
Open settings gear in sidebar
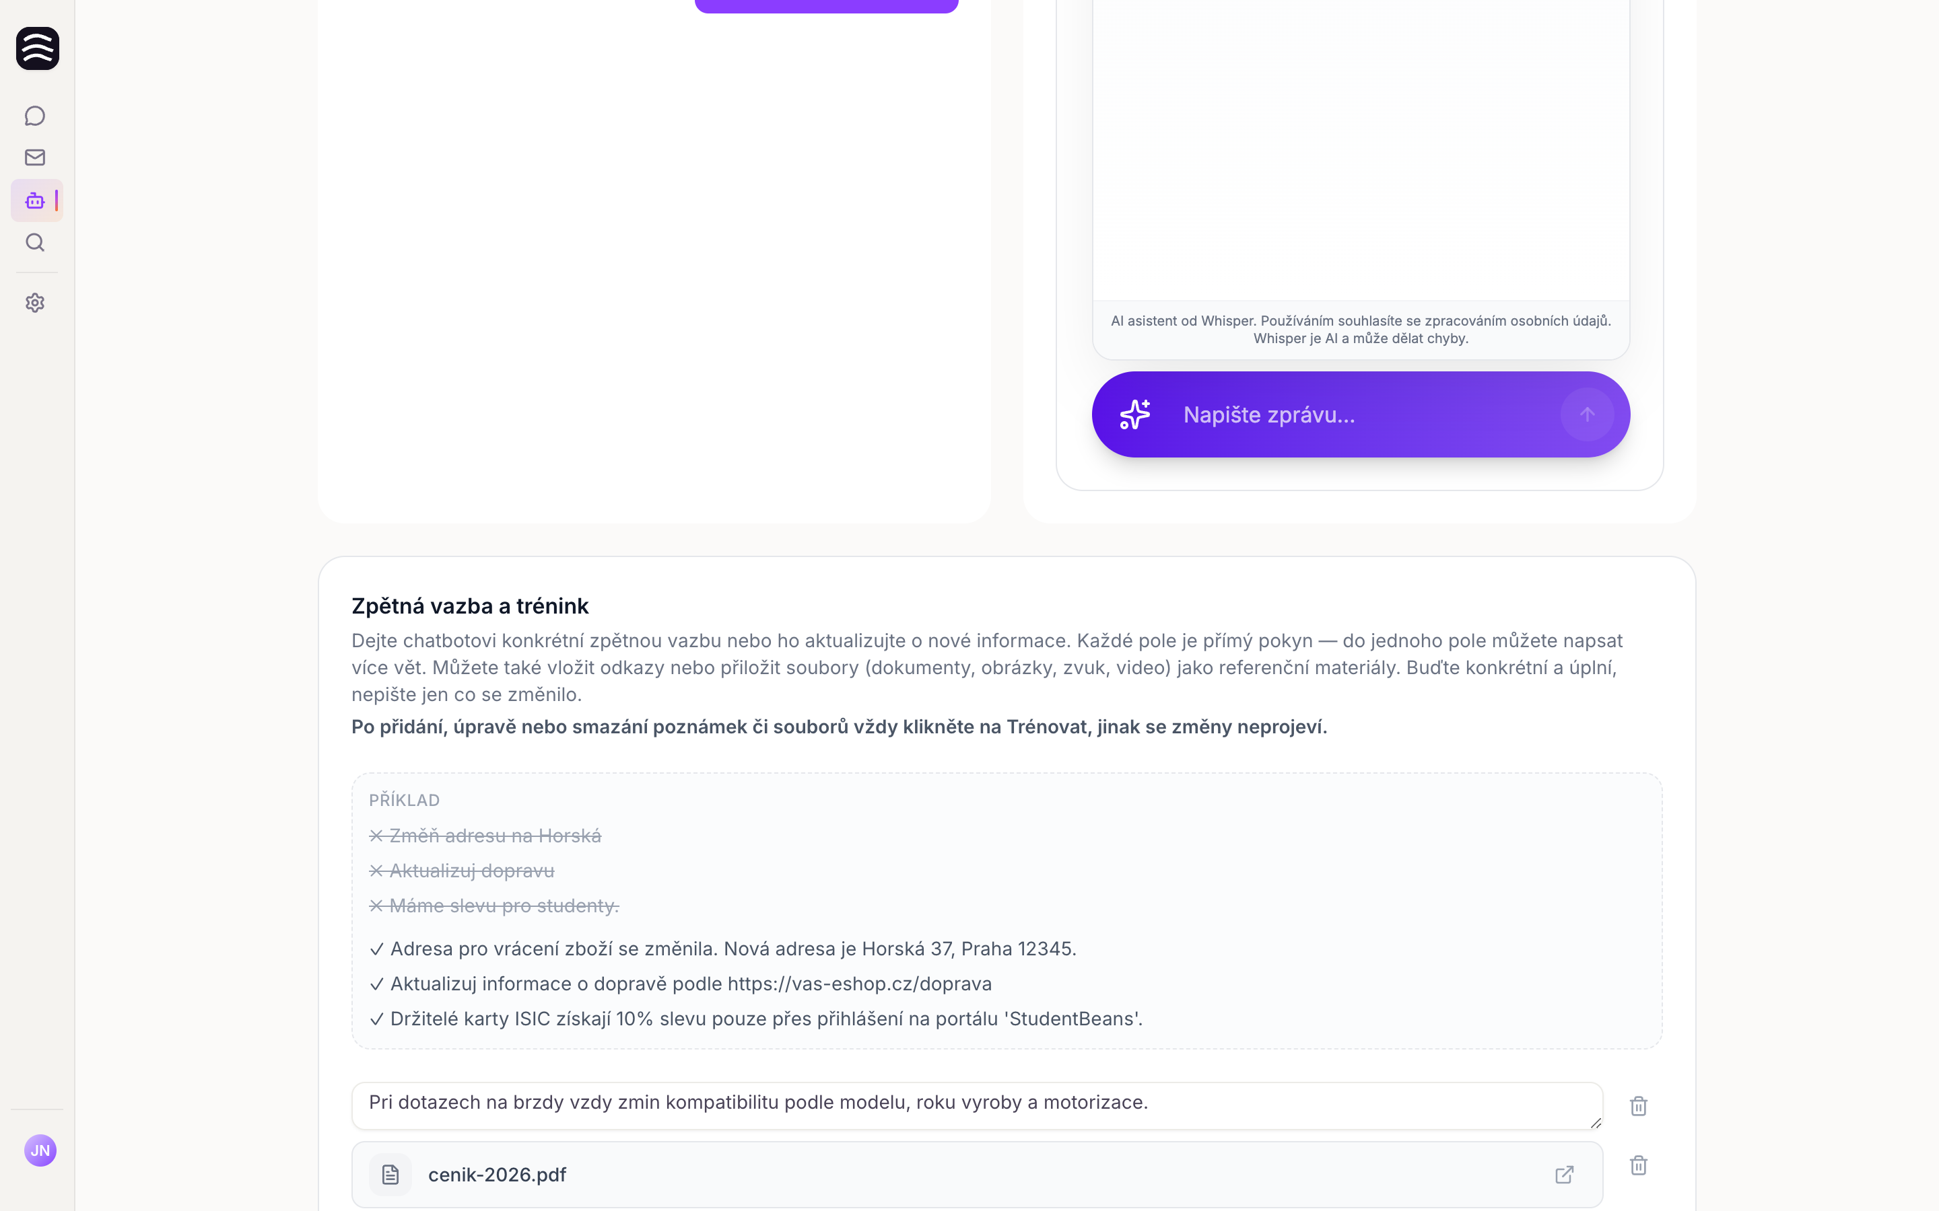pos(34,303)
